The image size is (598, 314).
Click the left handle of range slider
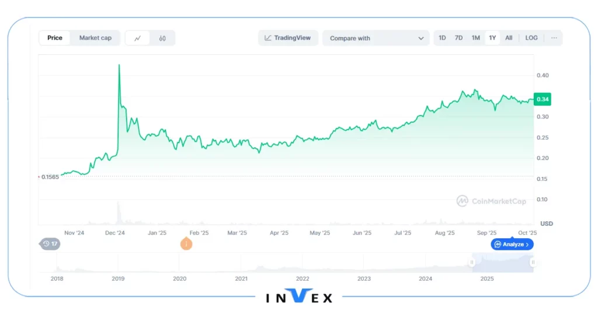pyautogui.click(x=472, y=263)
